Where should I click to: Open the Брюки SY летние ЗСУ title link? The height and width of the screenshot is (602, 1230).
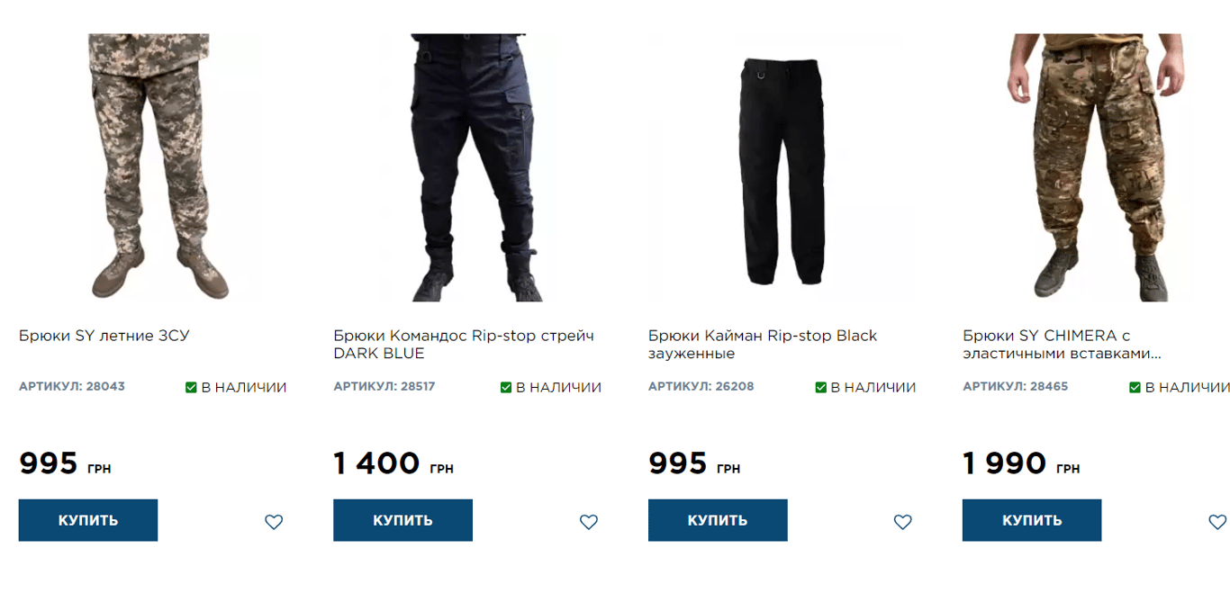104,336
